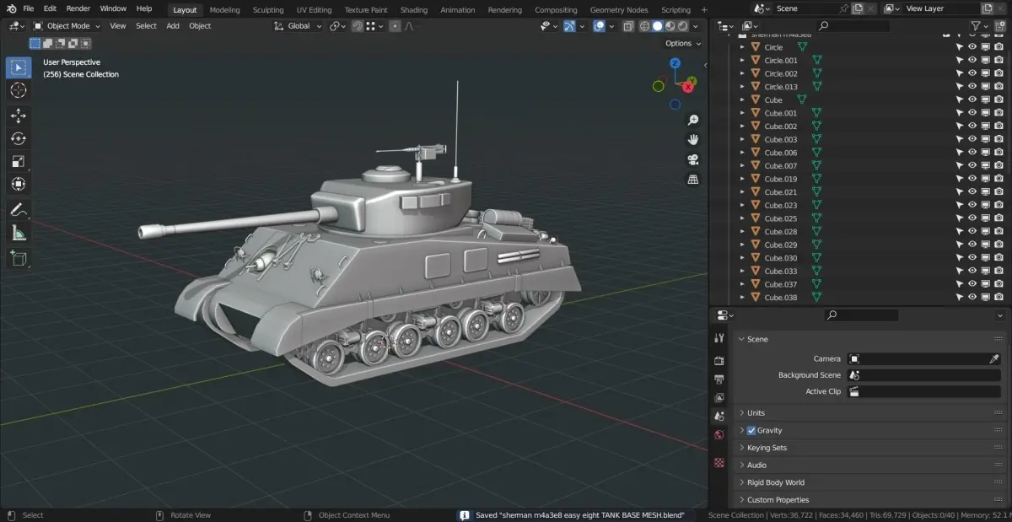Click the camera eyedropper icon
Image resolution: width=1012 pixels, height=522 pixels.
pyautogui.click(x=994, y=358)
